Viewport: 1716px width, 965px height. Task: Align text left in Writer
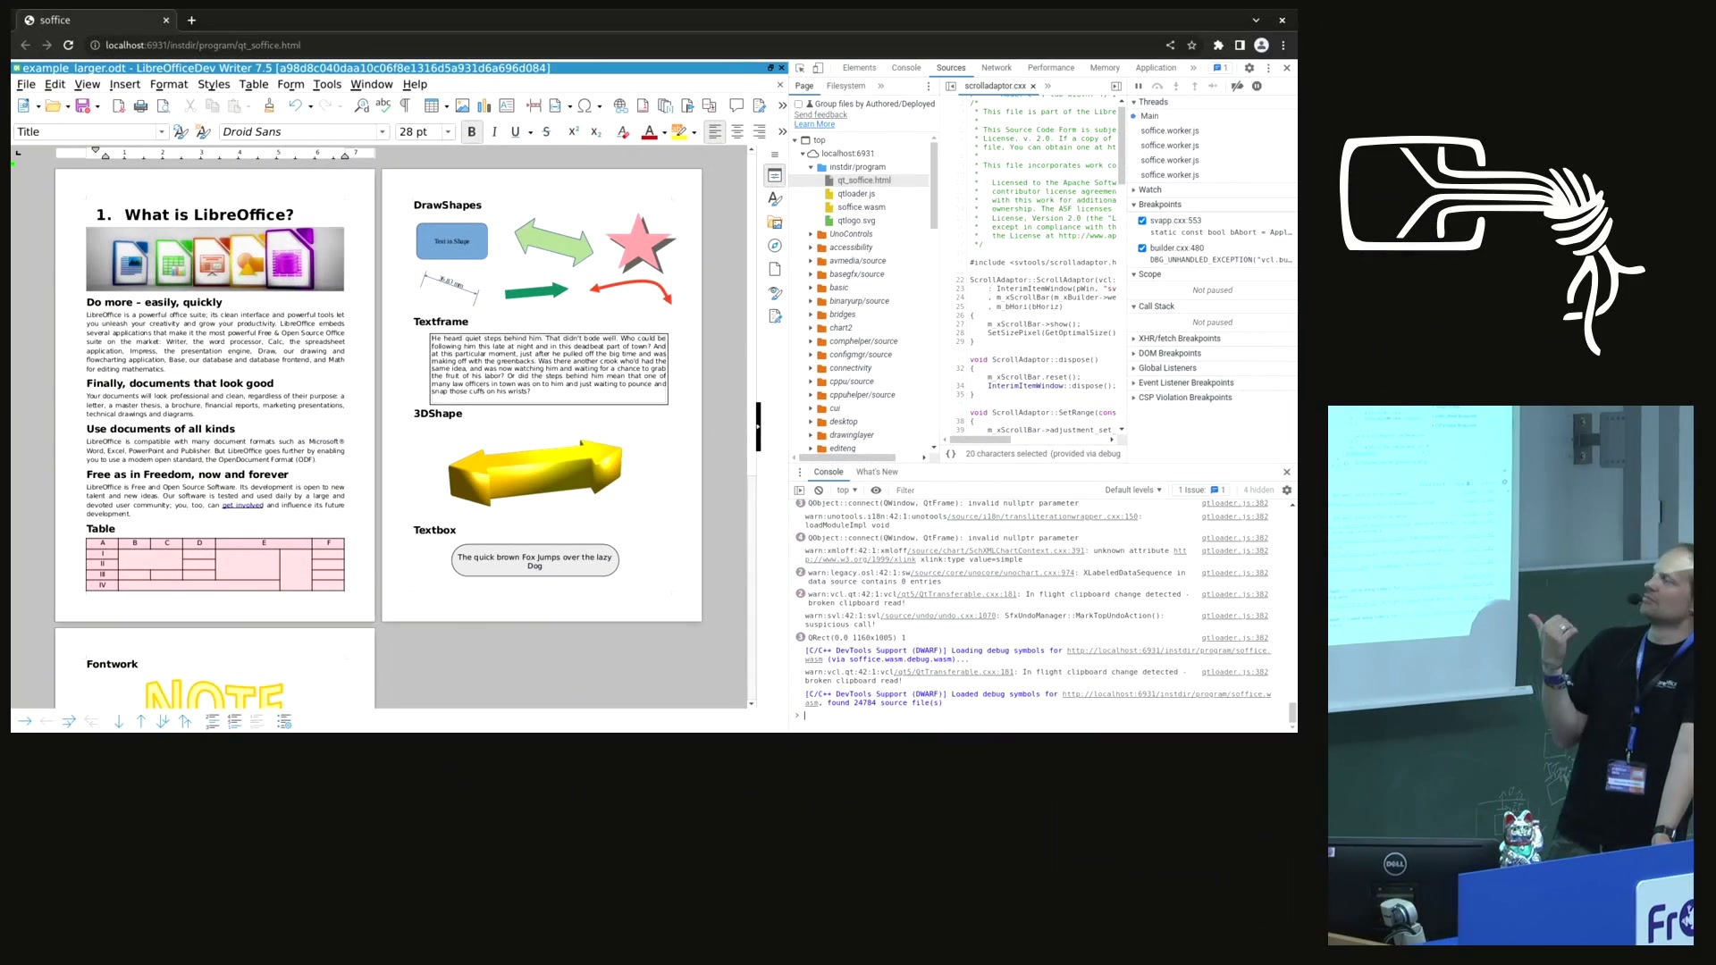pos(715,132)
